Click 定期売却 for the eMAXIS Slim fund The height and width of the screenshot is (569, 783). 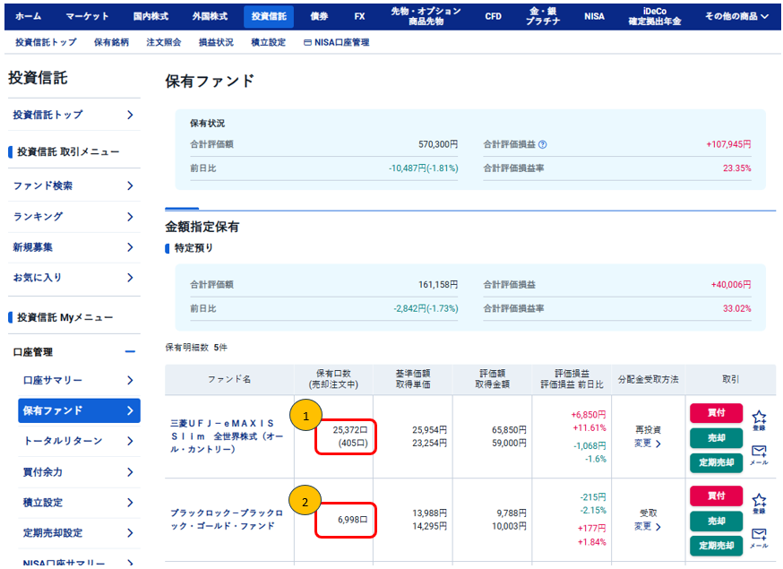[x=716, y=462]
